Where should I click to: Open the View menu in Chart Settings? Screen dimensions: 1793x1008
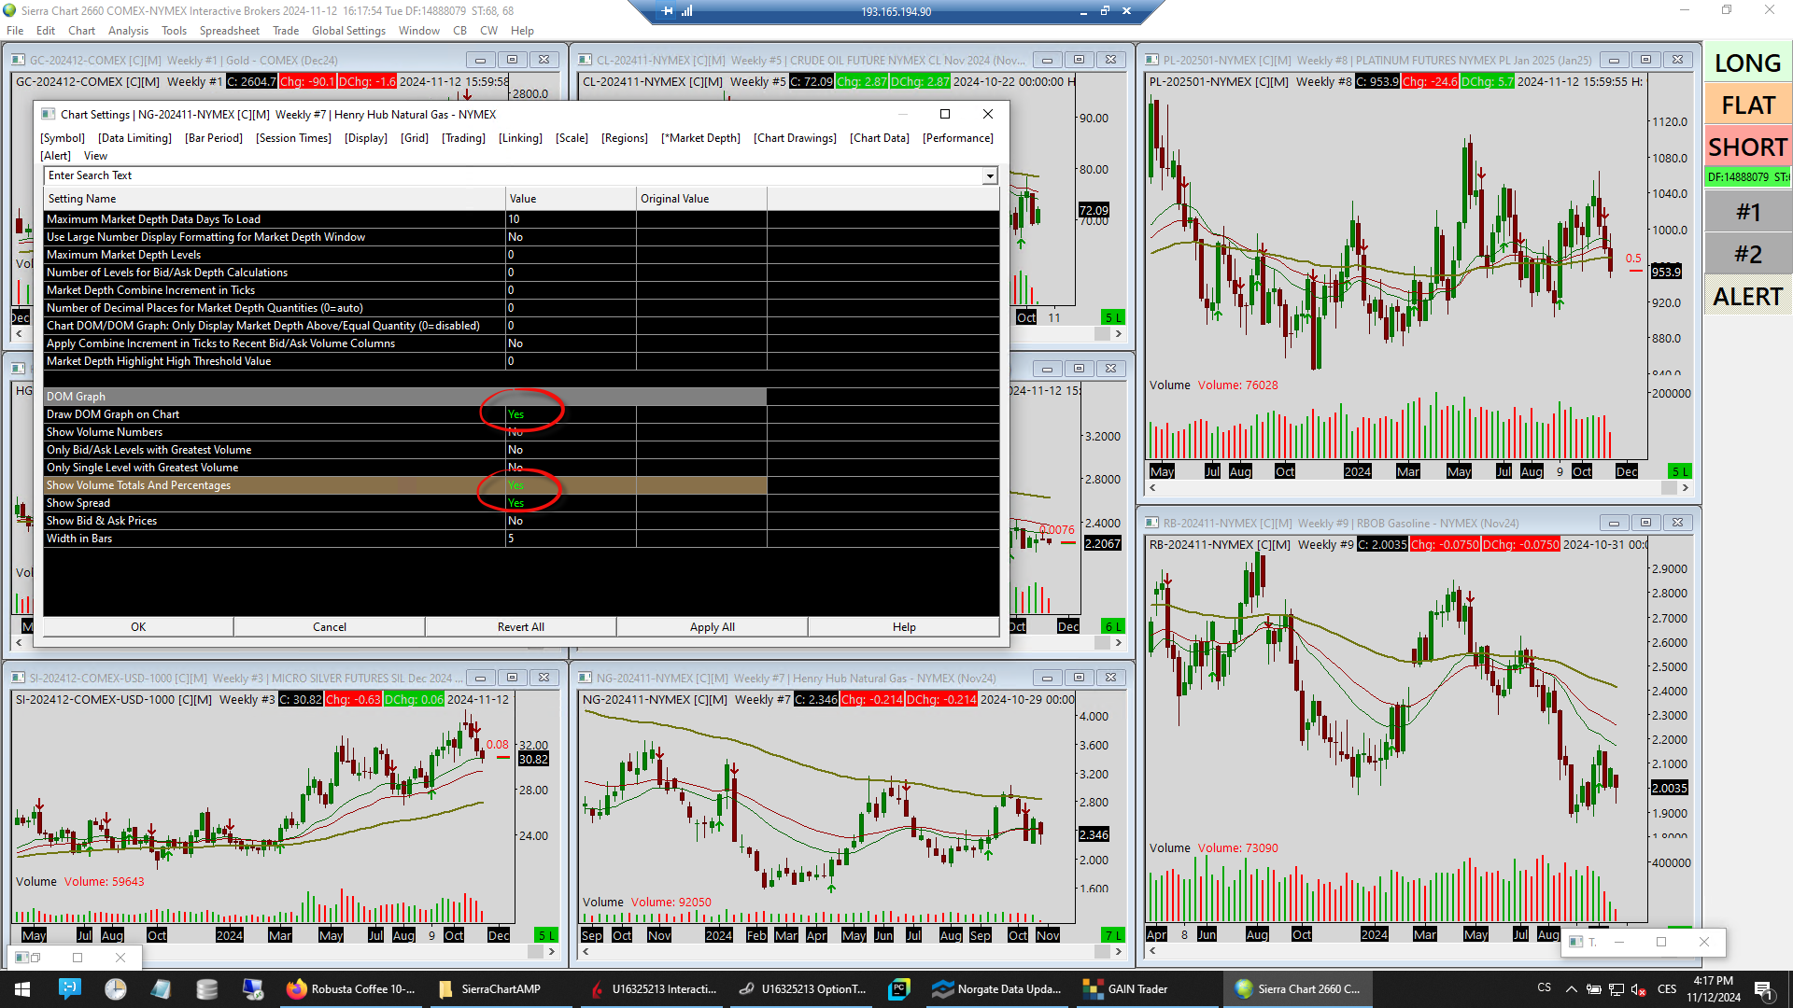point(95,156)
